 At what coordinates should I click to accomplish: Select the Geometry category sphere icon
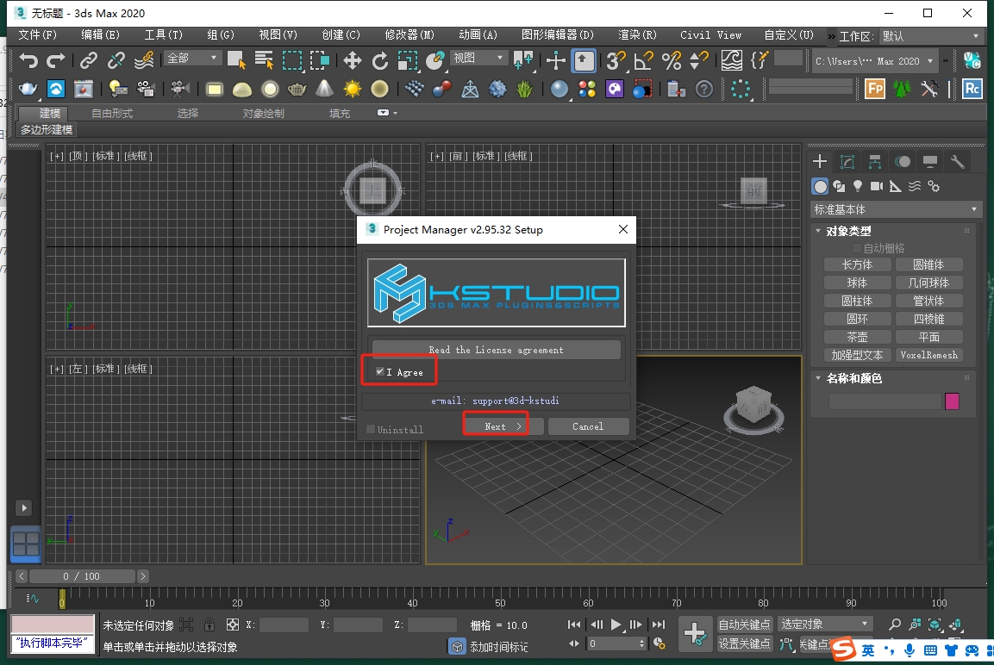point(821,186)
